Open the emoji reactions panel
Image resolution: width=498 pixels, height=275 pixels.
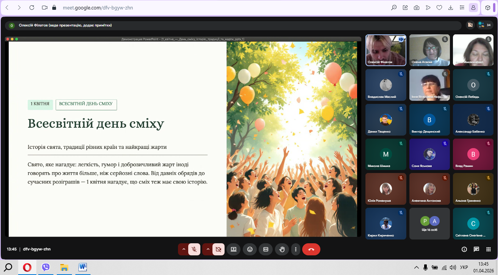pyautogui.click(x=250, y=249)
